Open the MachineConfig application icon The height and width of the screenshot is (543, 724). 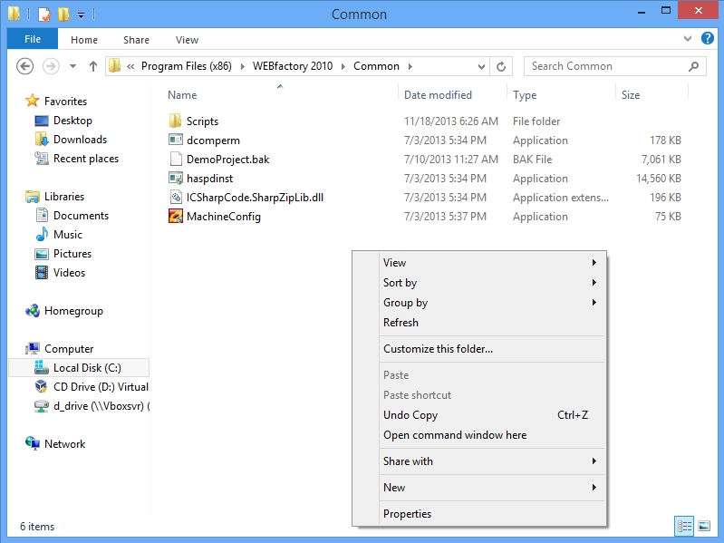176,217
